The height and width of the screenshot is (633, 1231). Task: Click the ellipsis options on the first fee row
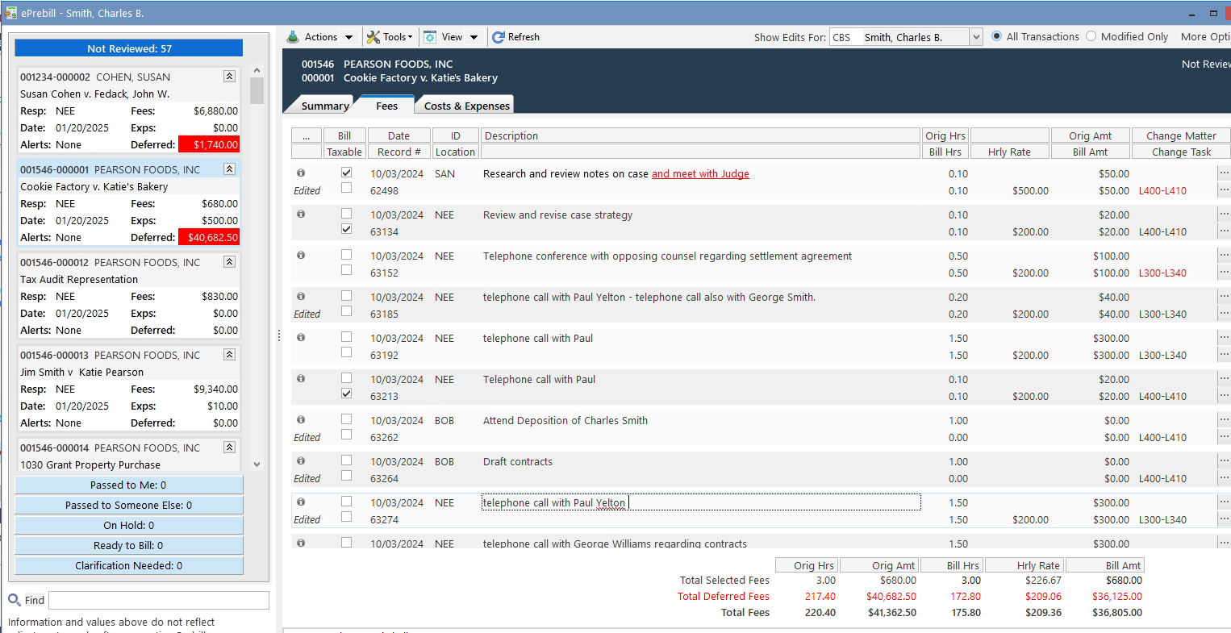[1225, 173]
